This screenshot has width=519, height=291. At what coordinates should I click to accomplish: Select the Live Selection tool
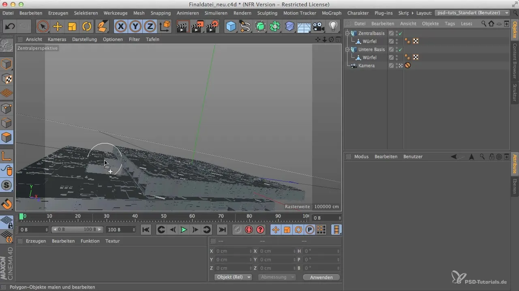tap(43, 27)
